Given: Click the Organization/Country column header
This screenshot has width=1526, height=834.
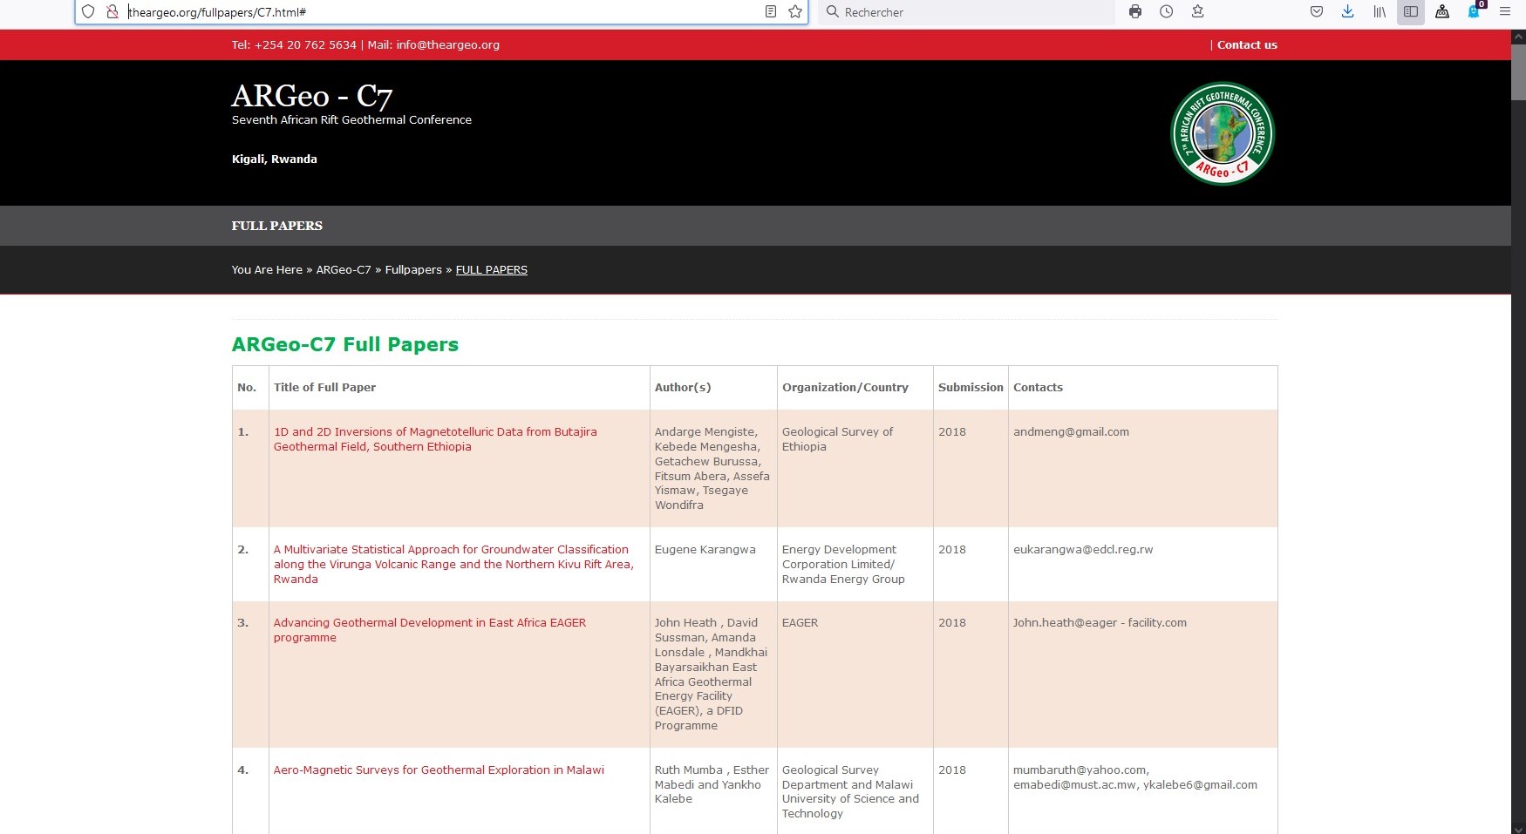Looking at the screenshot, I should [845, 388].
